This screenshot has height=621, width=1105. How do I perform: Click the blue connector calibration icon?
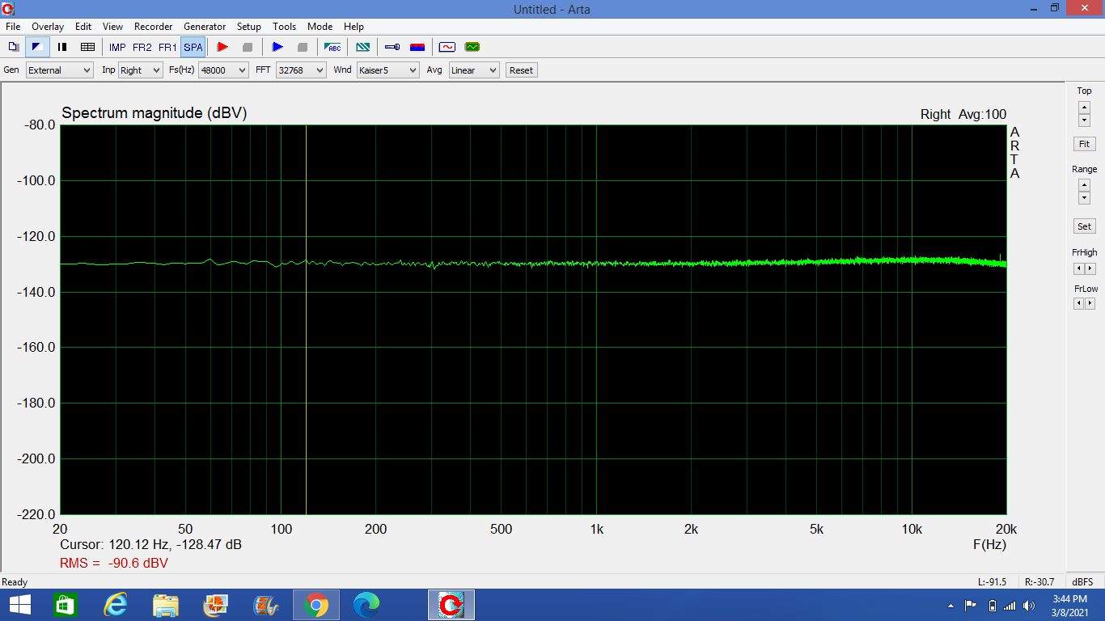392,47
